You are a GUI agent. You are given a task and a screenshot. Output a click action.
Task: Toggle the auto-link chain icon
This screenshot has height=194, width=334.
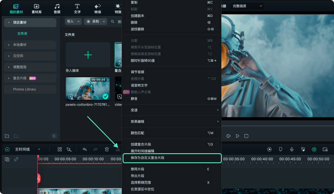pyautogui.click(x=16, y=159)
